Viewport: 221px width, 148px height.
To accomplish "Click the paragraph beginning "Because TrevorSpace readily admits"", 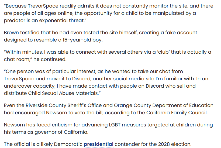I will point(108,13).
